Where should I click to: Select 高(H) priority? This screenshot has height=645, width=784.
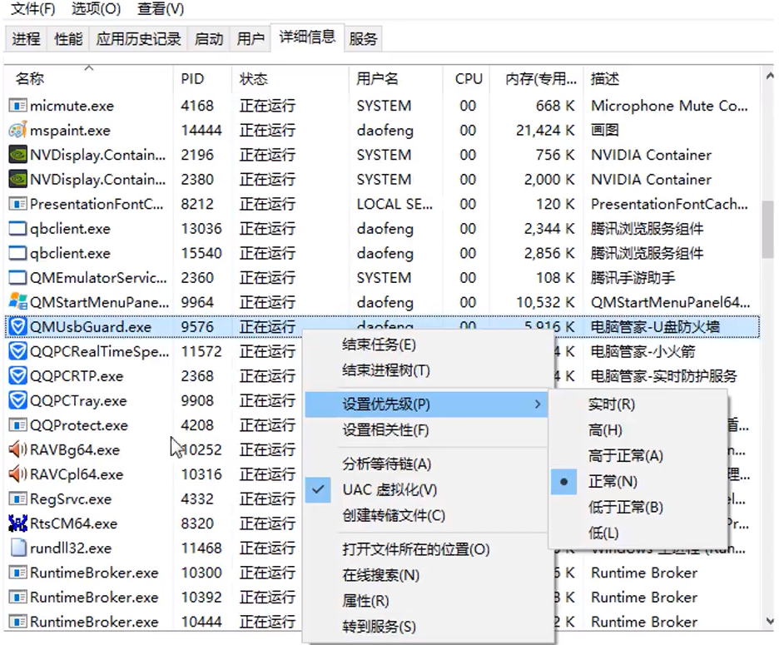click(x=605, y=430)
